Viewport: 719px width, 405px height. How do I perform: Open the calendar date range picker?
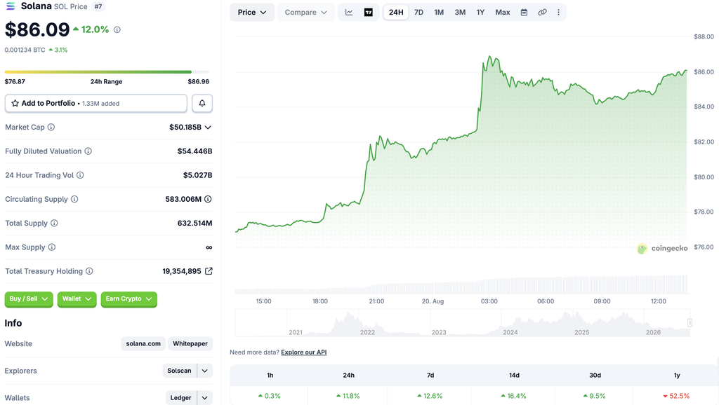pos(524,13)
